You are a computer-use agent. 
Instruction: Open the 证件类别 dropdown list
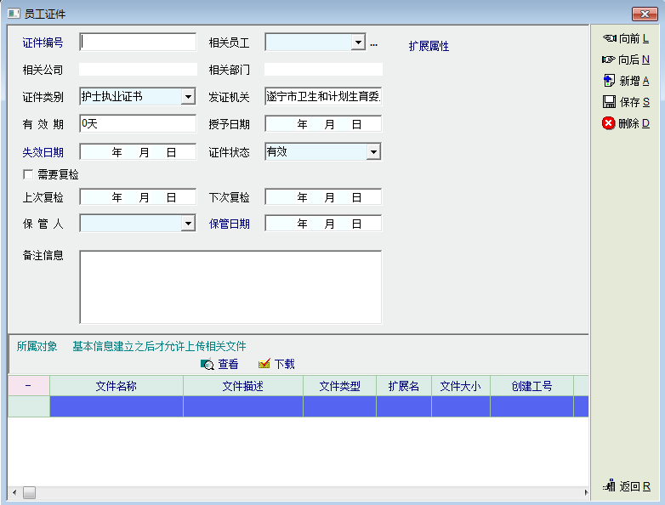pos(188,97)
